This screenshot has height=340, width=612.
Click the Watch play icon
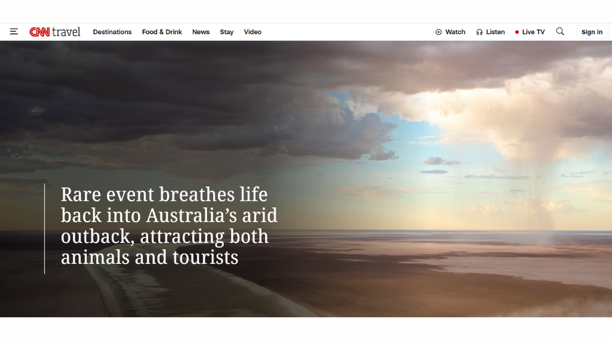coord(438,32)
